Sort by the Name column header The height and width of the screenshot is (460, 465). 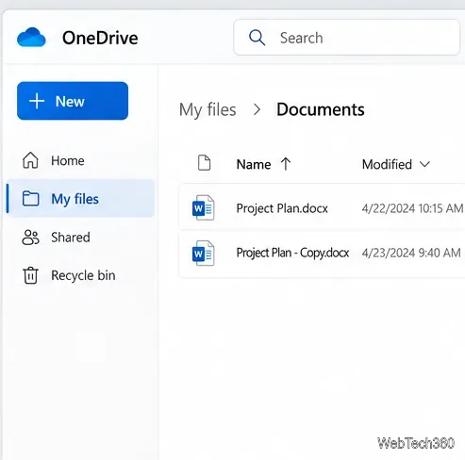254,164
